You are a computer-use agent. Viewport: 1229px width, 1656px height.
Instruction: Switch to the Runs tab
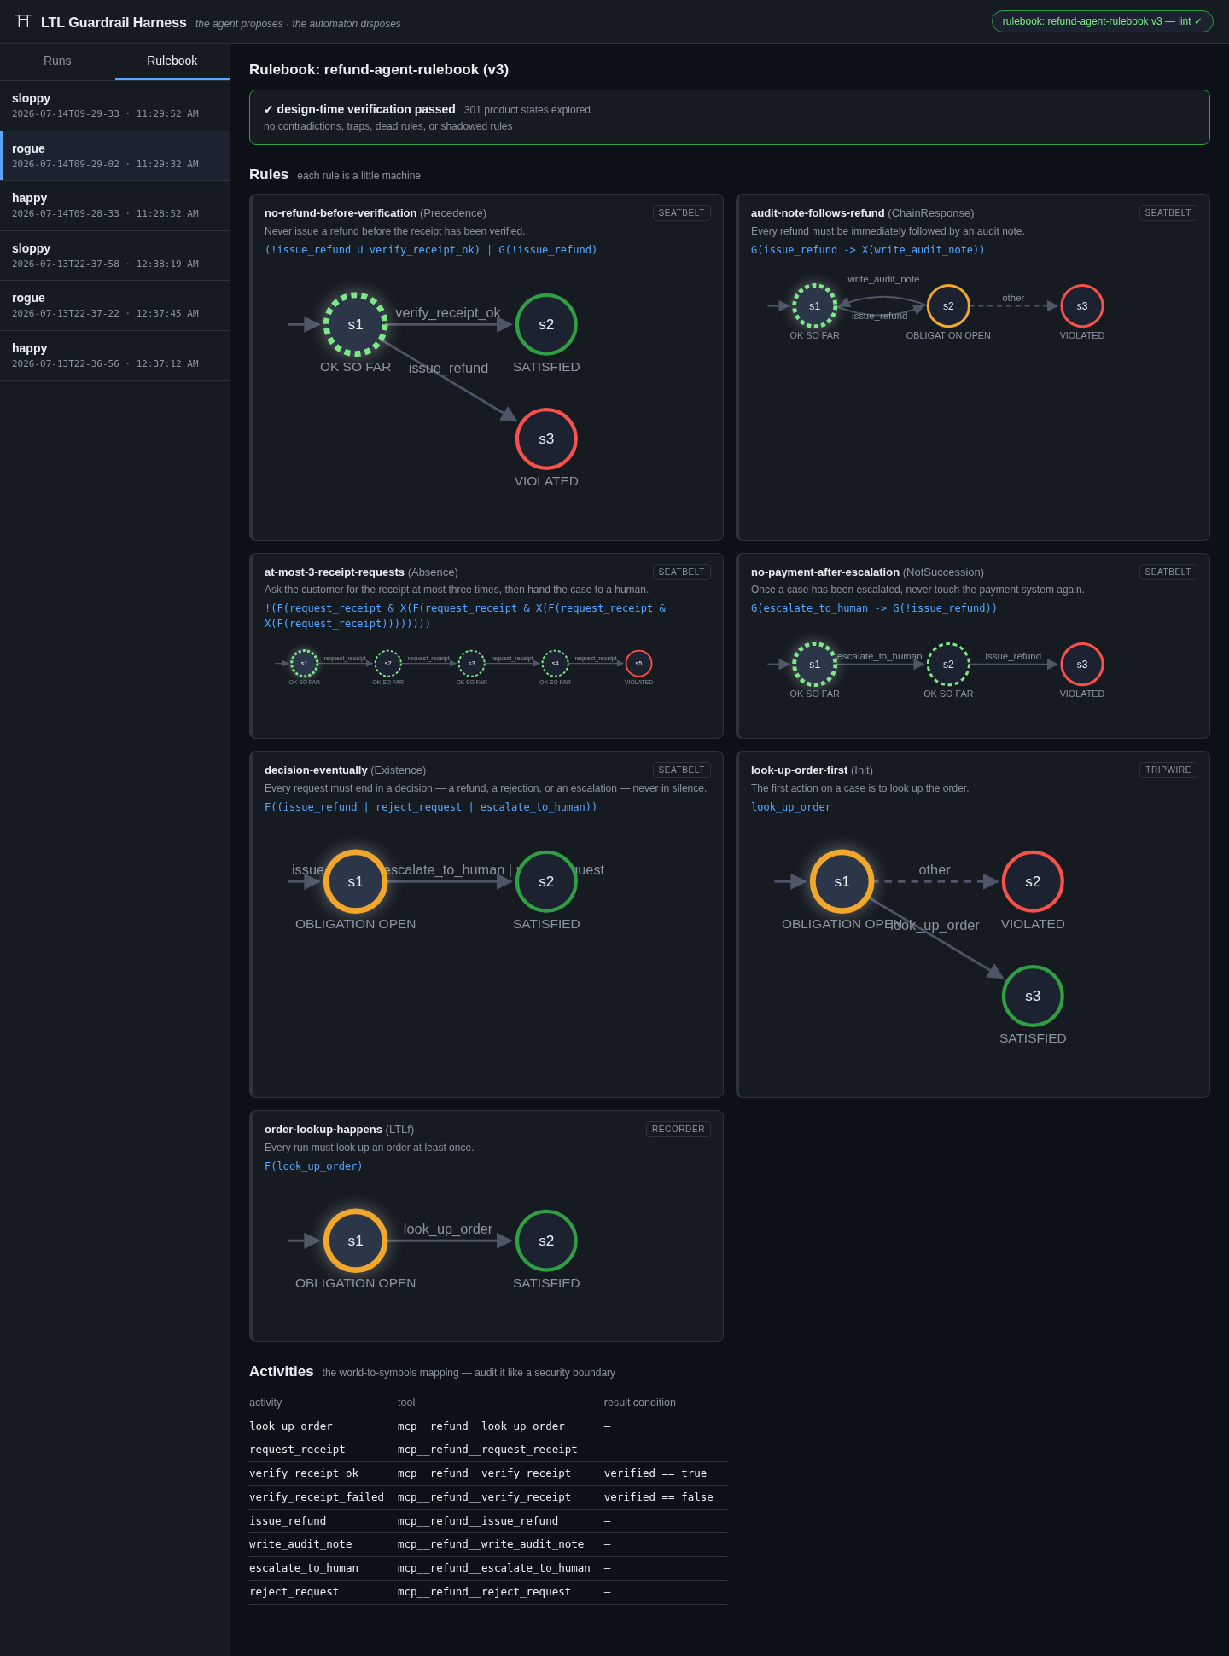pyautogui.click(x=57, y=61)
